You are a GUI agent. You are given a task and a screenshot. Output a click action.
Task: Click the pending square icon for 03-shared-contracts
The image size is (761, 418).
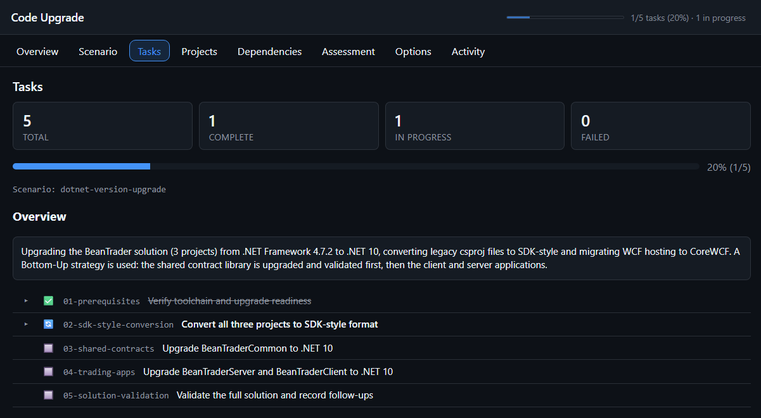48,348
